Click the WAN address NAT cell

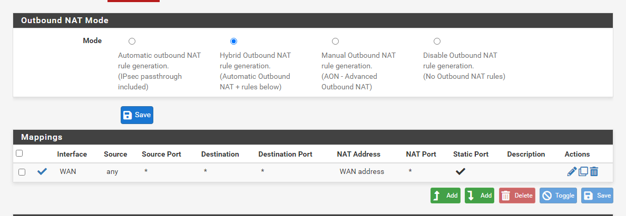pos(361,171)
